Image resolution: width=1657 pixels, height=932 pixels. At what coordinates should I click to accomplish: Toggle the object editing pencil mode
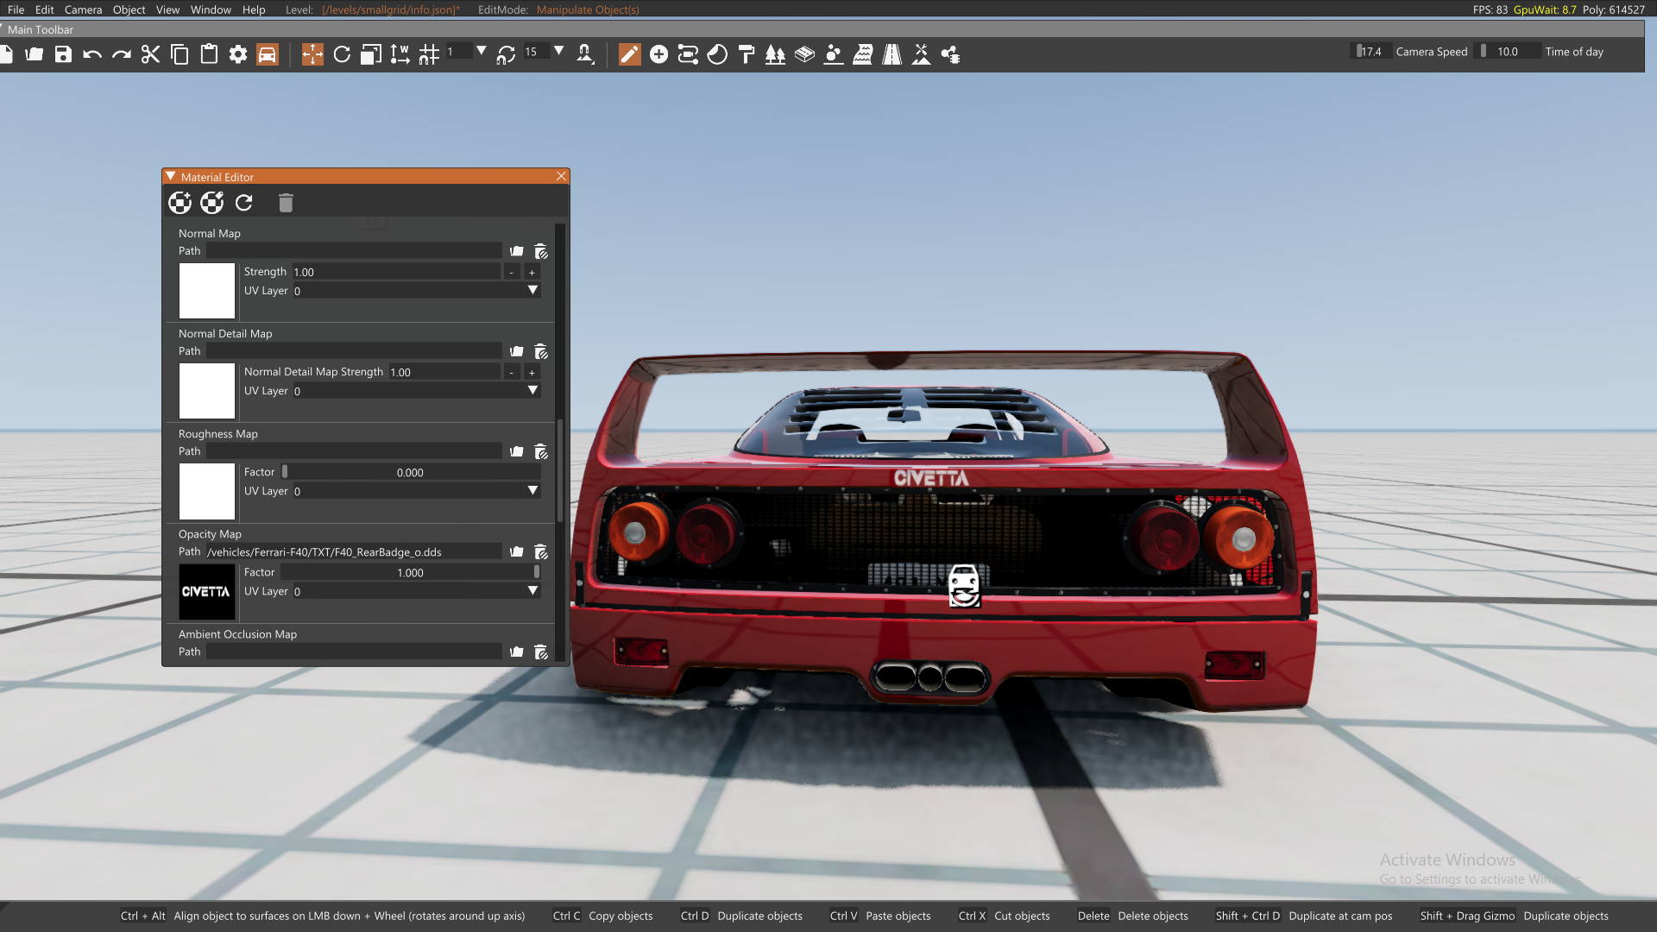629,54
